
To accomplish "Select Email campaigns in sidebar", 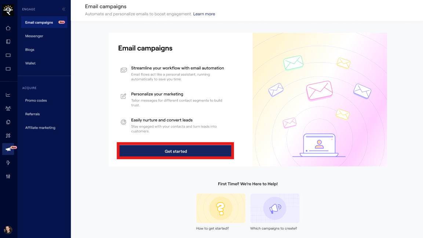I will (39, 23).
